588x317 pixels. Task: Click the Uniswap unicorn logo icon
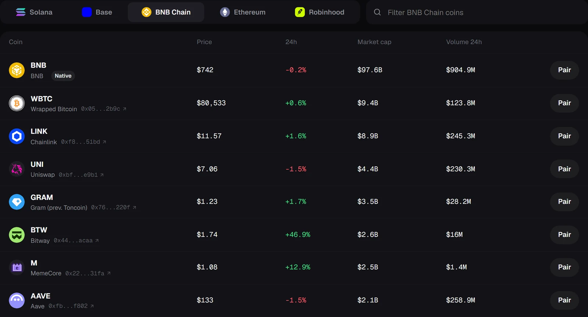(17, 169)
